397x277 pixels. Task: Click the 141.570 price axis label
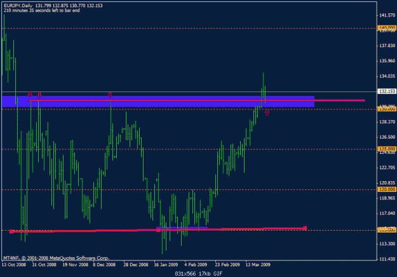coord(387,15)
